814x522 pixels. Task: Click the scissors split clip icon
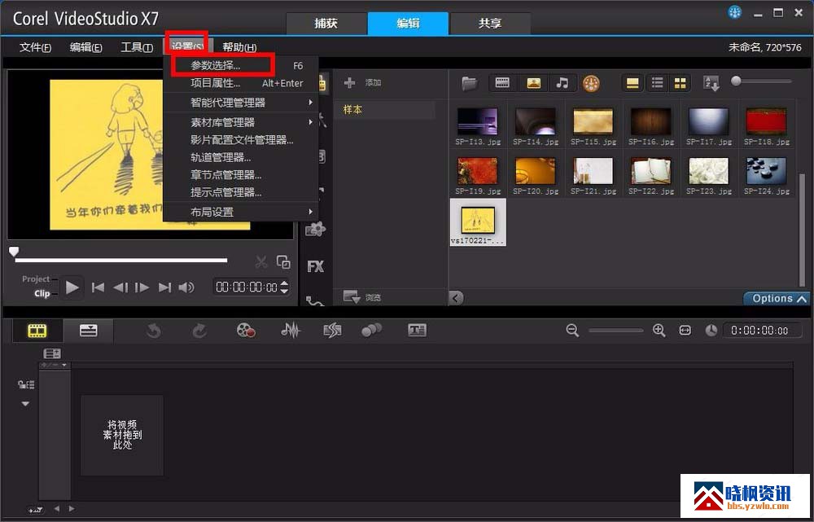tap(261, 262)
